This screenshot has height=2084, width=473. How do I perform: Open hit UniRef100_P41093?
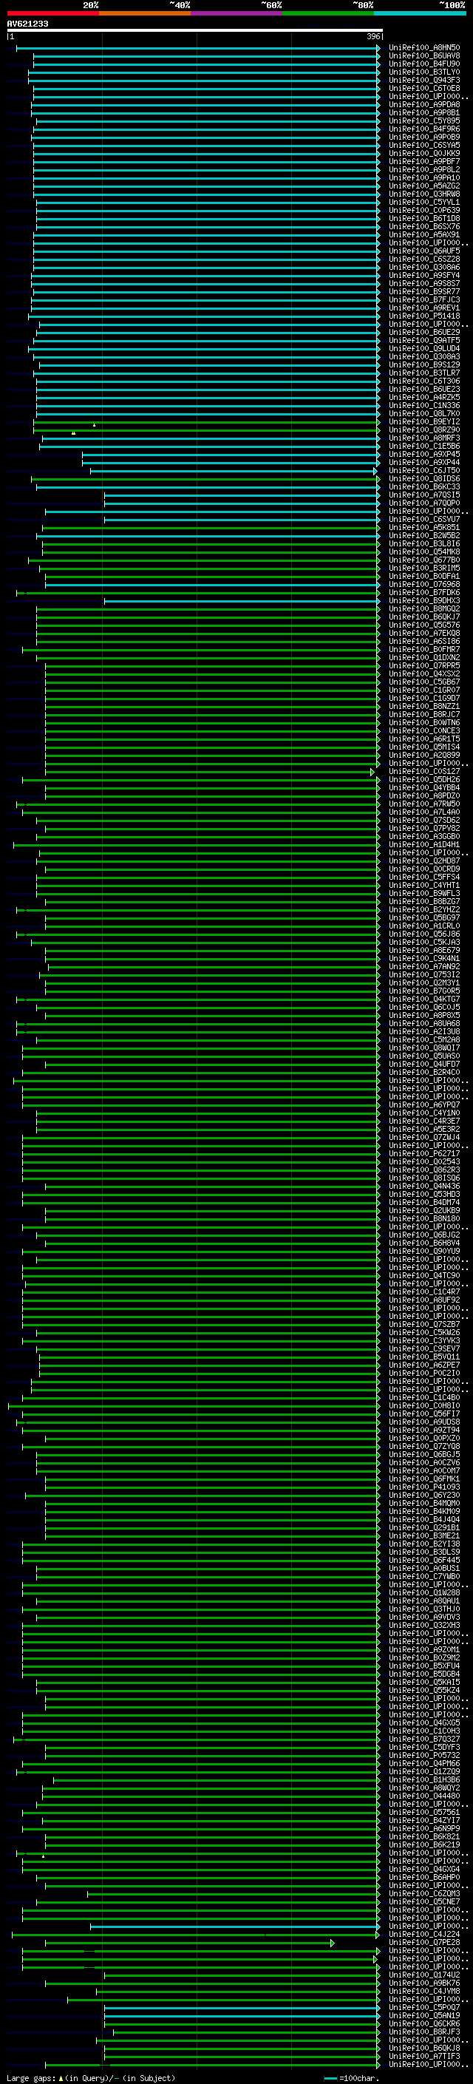point(424,1487)
